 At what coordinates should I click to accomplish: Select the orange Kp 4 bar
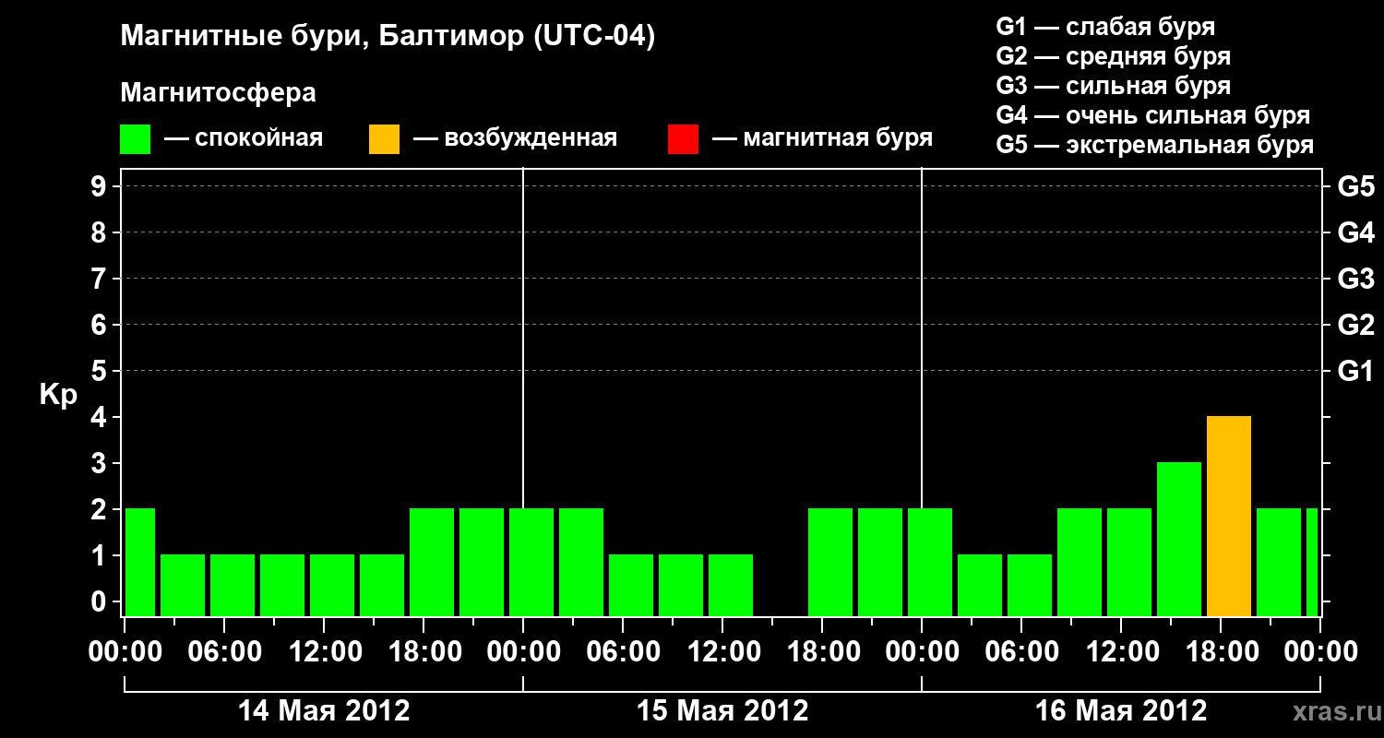point(1229,516)
